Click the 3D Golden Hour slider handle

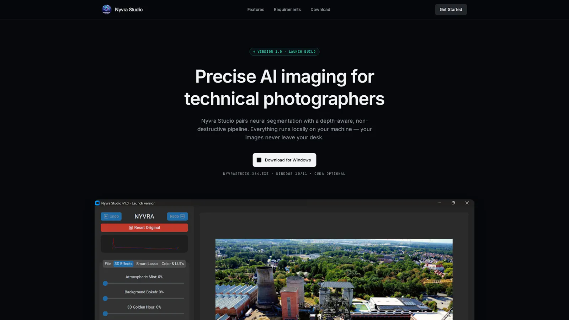(x=105, y=314)
